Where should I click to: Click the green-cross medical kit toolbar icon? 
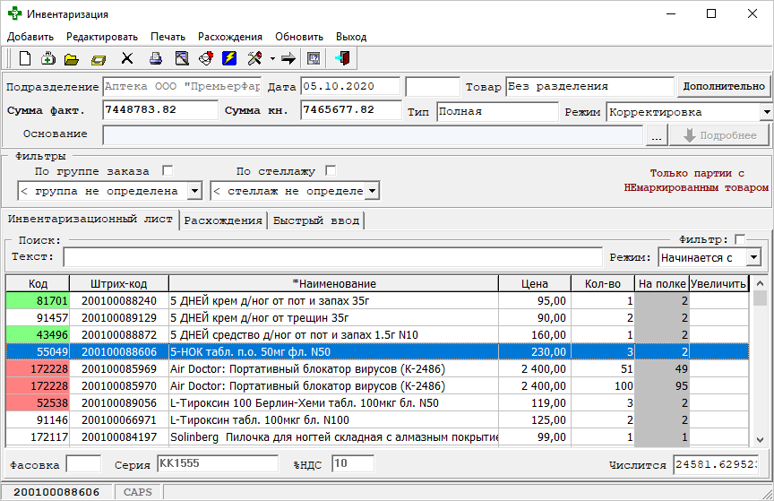coord(48,59)
